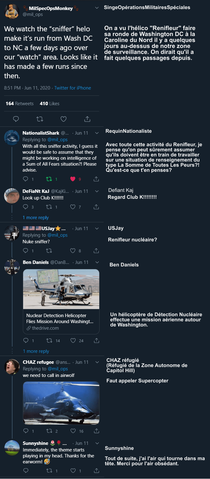Show 1 more reply under DeFiaNt KaJ
This screenshot has height=479, width=210.
coord(36,217)
